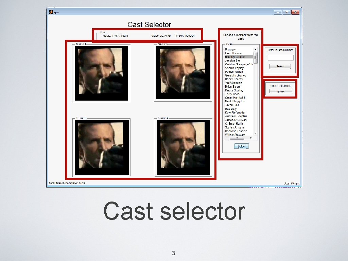This screenshot has height=261, width=348.
Task: Click the Ignore button to skip this track
Action: (280, 91)
